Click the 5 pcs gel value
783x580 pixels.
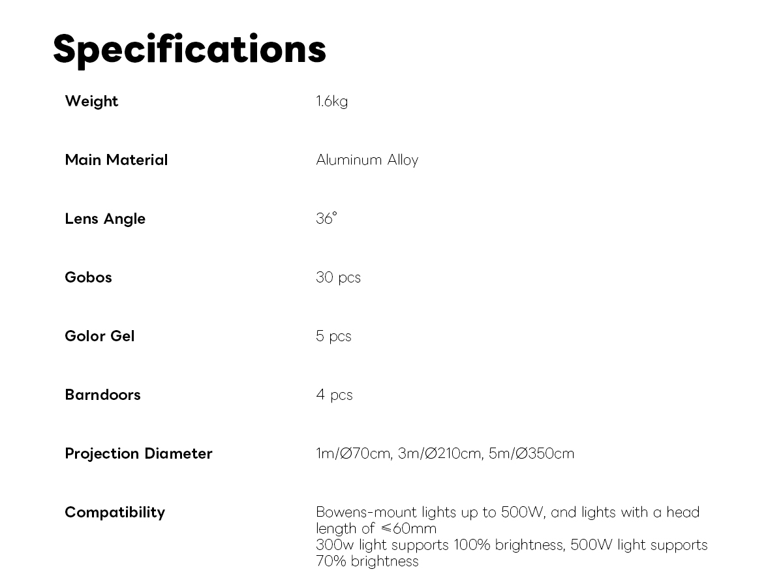pos(333,336)
